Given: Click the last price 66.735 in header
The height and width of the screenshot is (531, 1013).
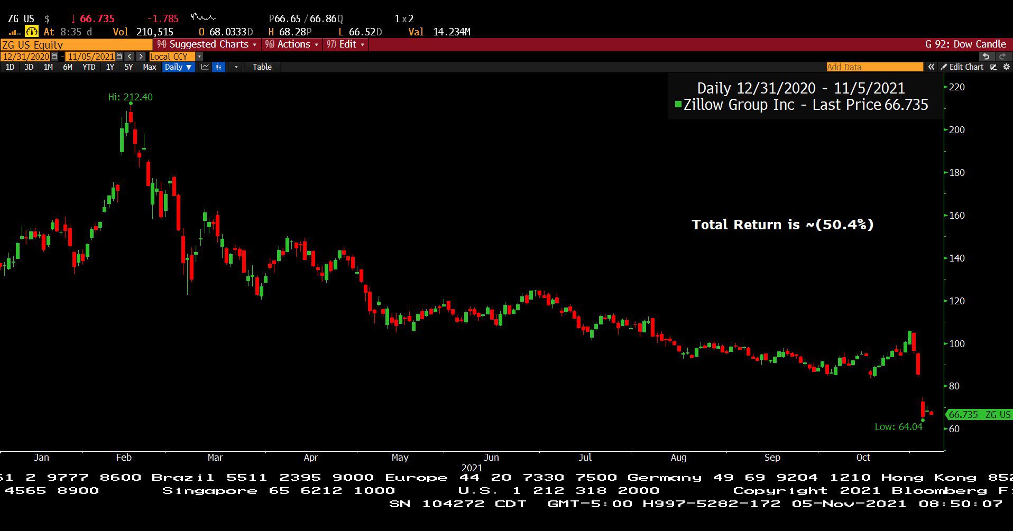Looking at the screenshot, I should coord(97,19).
